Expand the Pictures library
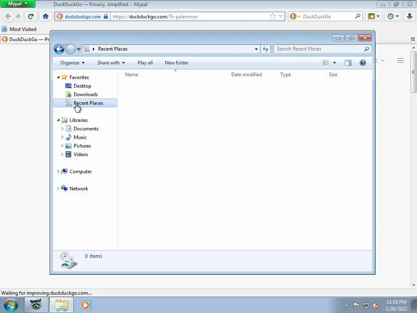This screenshot has width=417, height=313. tap(62, 146)
